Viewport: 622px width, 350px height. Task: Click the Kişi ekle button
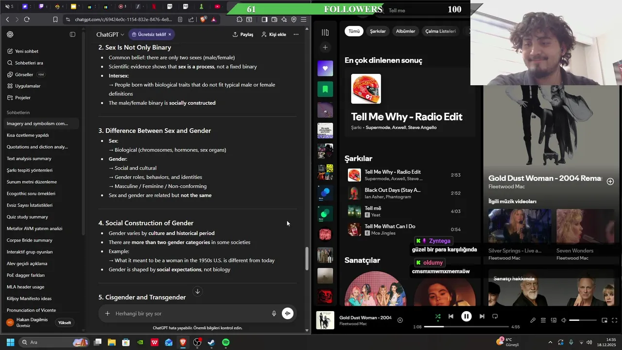point(274,35)
